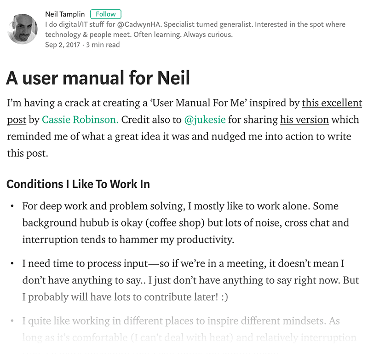Click the Sep 2, 2017 publish date
The height and width of the screenshot is (354, 368).
click(x=63, y=45)
